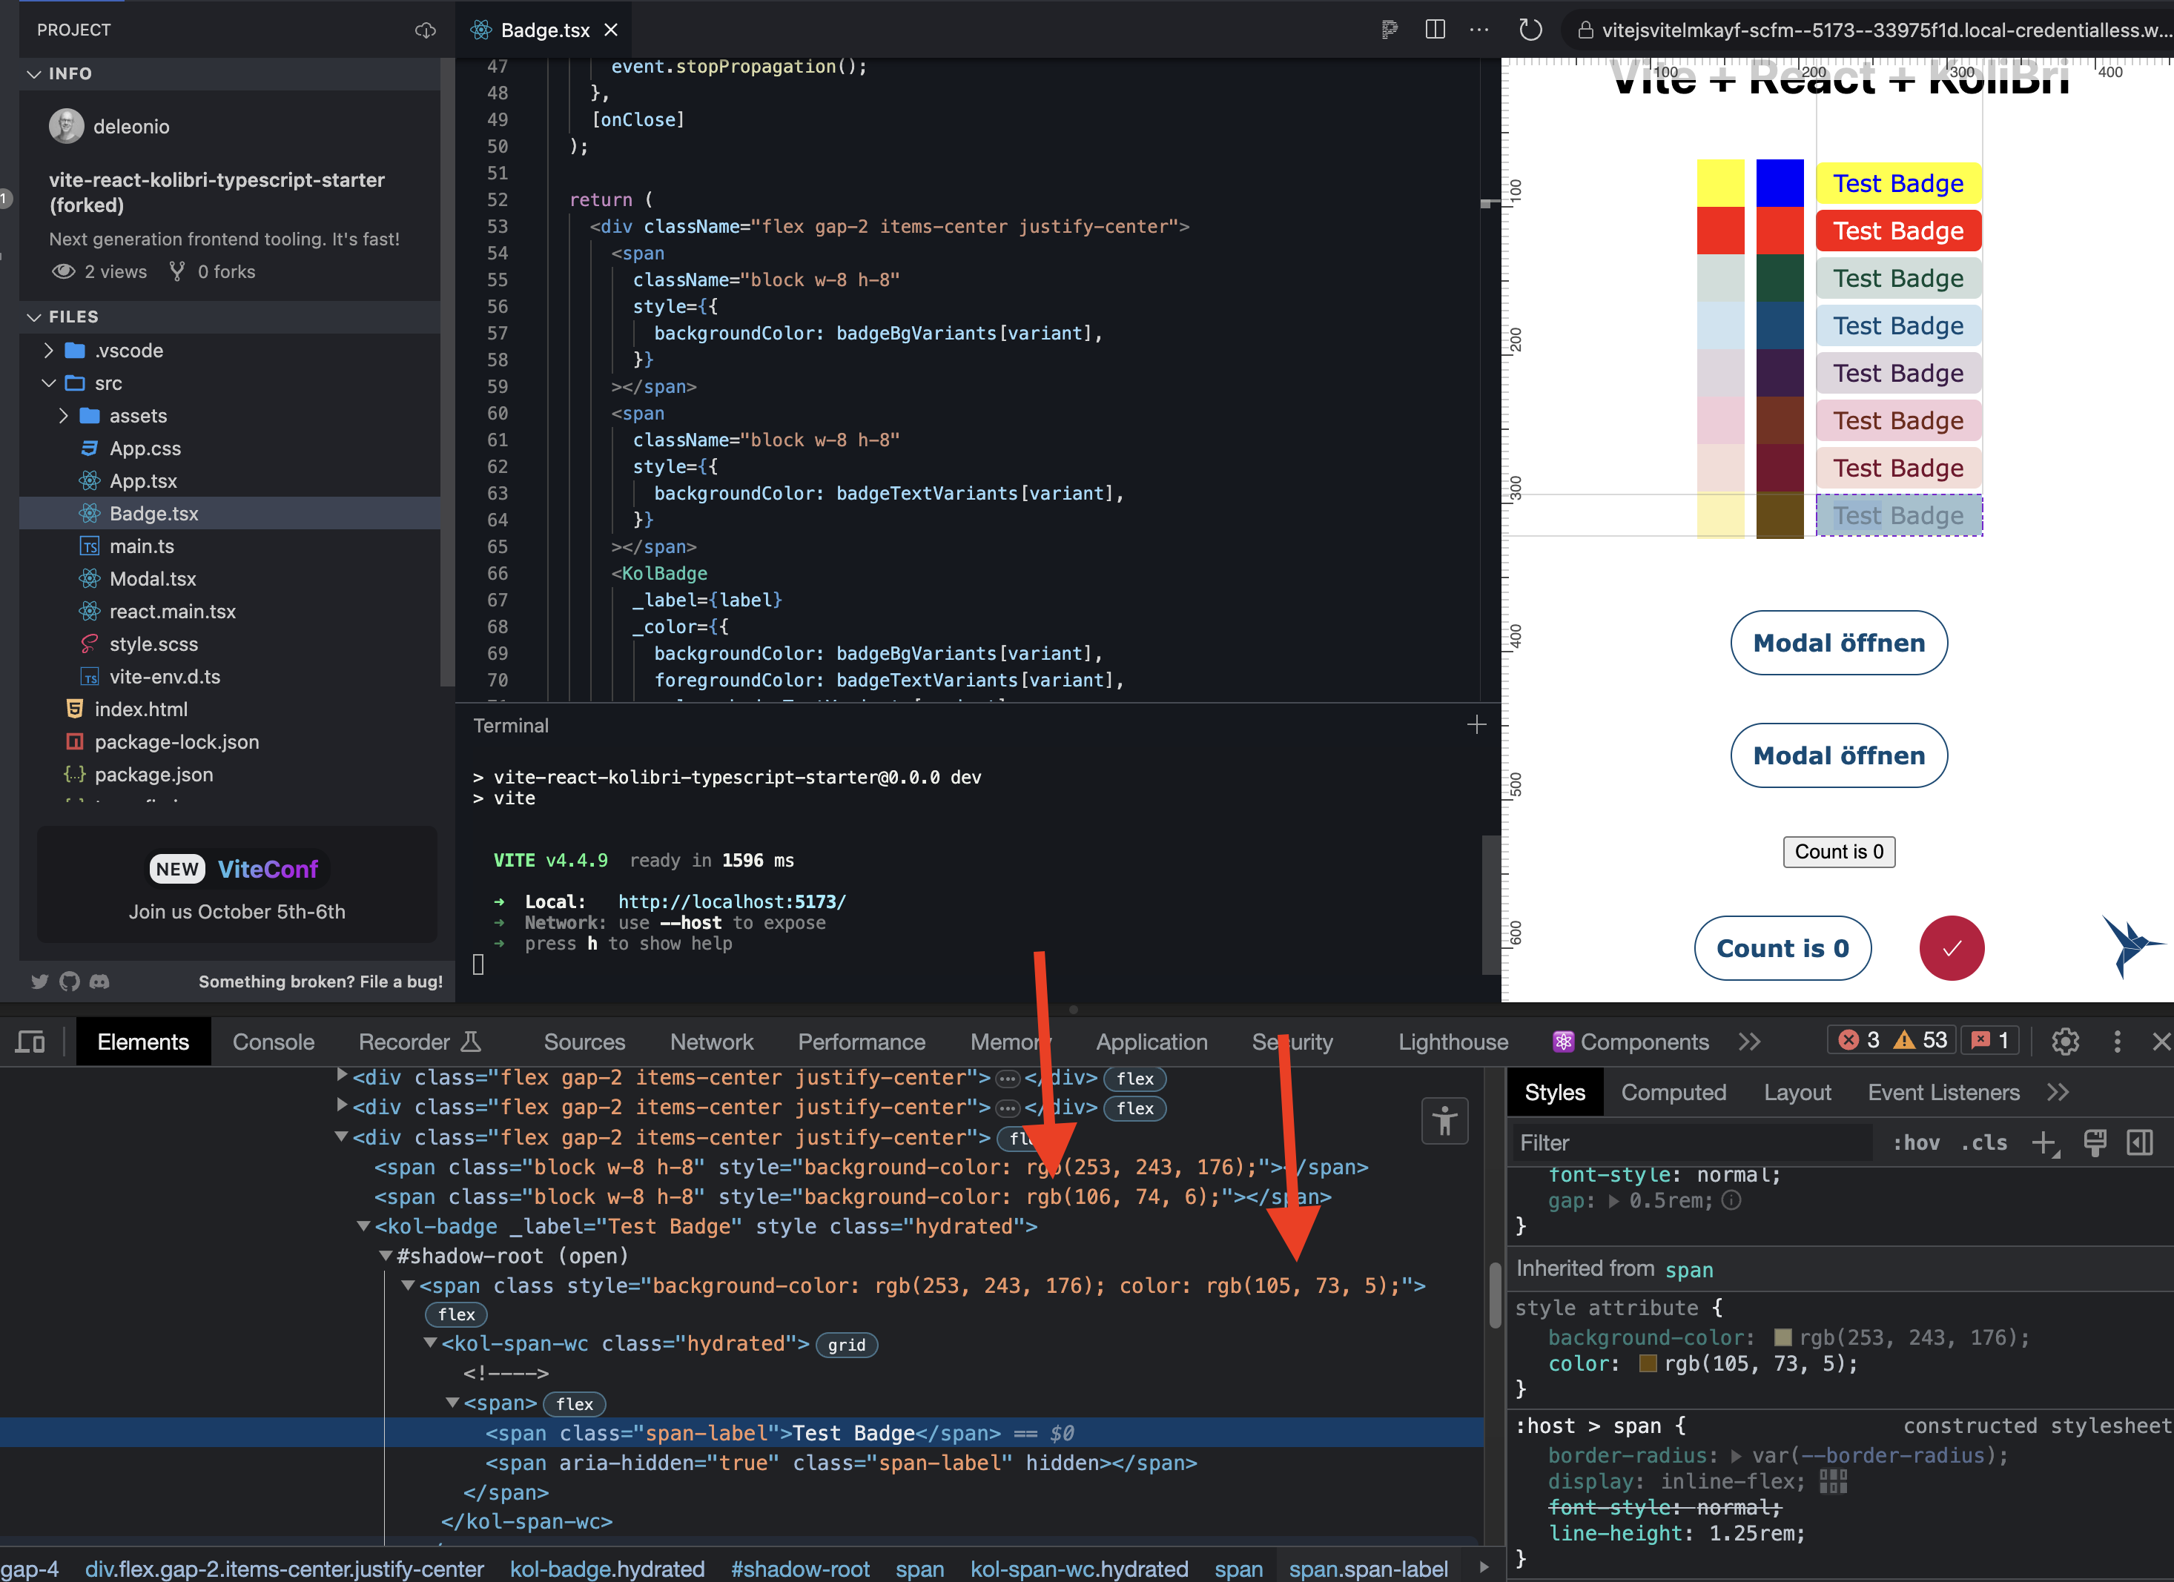Collapse the #shadow-root node in Elements

click(x=386, y=1257)
